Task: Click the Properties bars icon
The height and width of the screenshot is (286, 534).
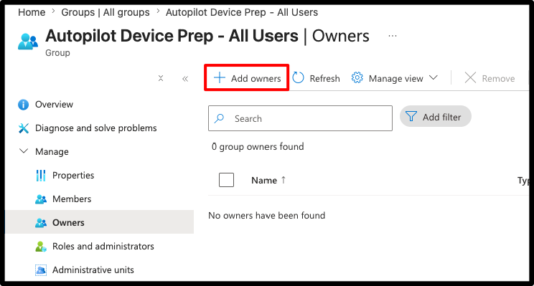Action: click(41, 176)
